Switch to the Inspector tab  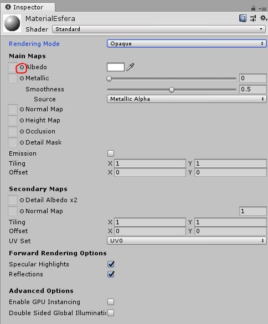click(x=28, y=7)
